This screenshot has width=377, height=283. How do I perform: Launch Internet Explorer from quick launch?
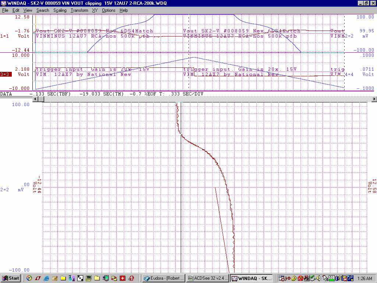[46, 278]
